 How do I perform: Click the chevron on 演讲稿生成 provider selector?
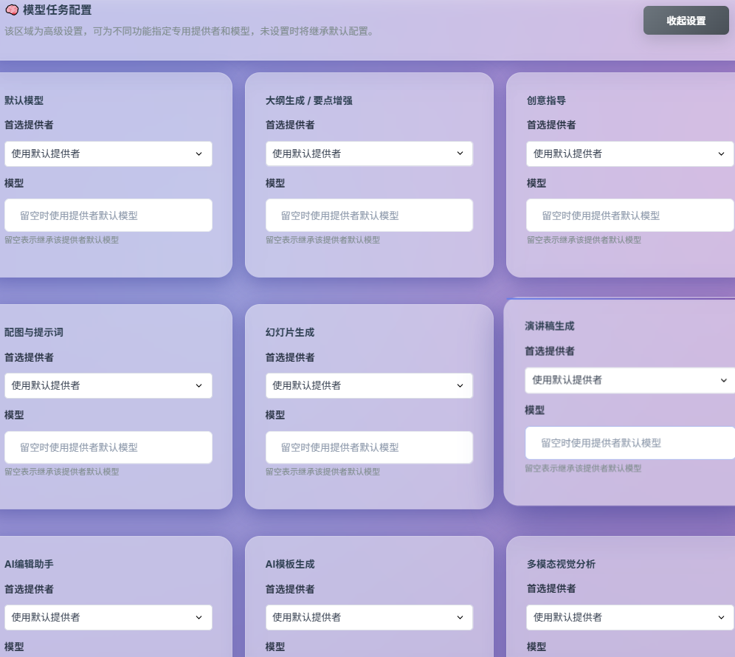[x=724, y=380]
